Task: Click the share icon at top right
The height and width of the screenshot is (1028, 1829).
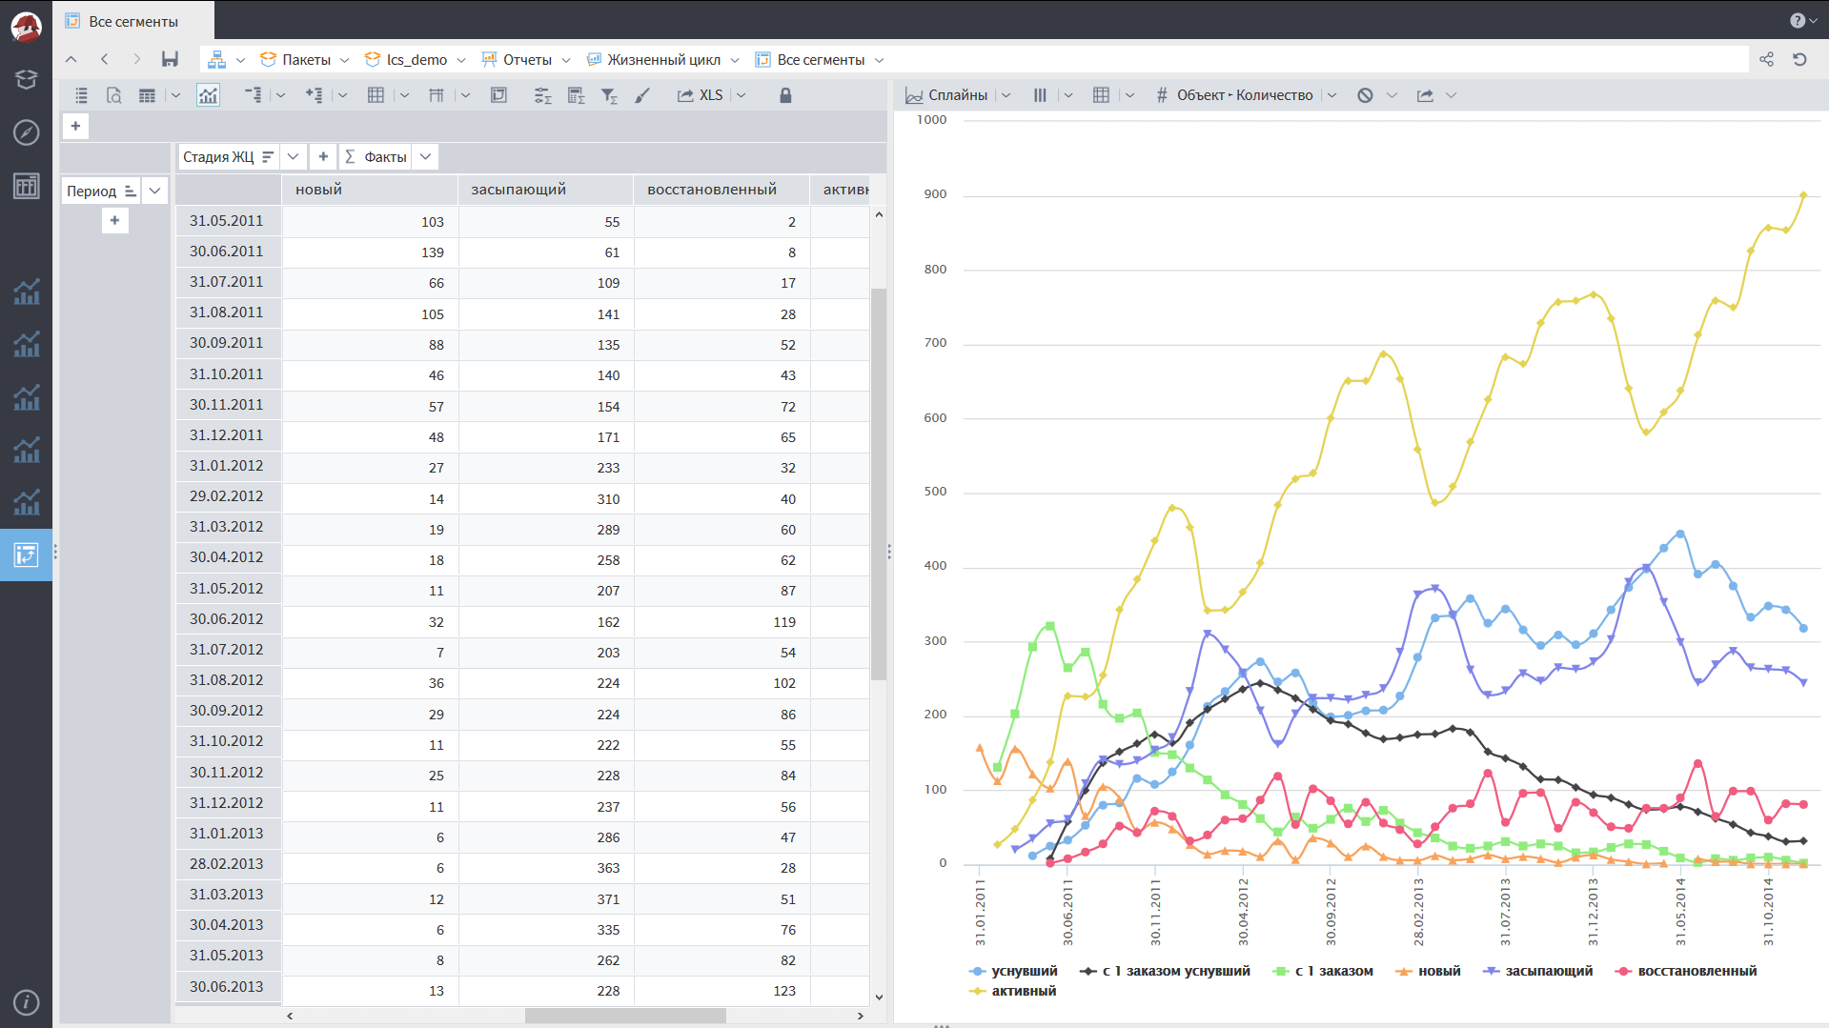Action: (x=1766, y=59)
